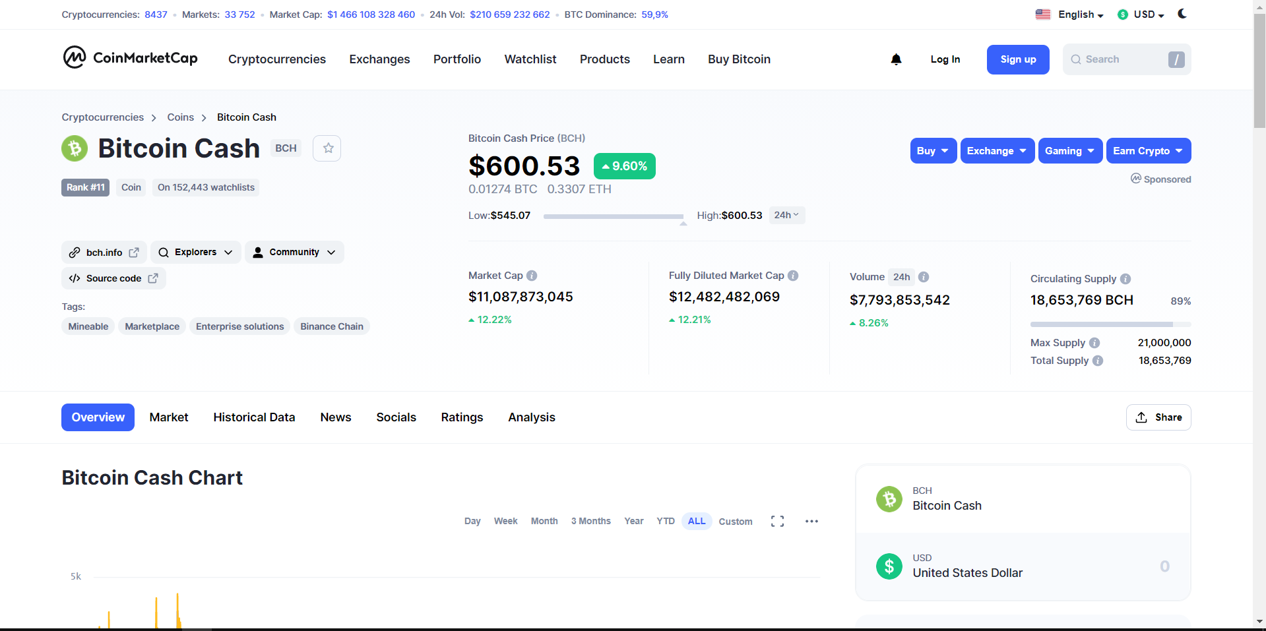Switch to the News tab
Viewport: 1266px width, 631px height.
[336, 417]
